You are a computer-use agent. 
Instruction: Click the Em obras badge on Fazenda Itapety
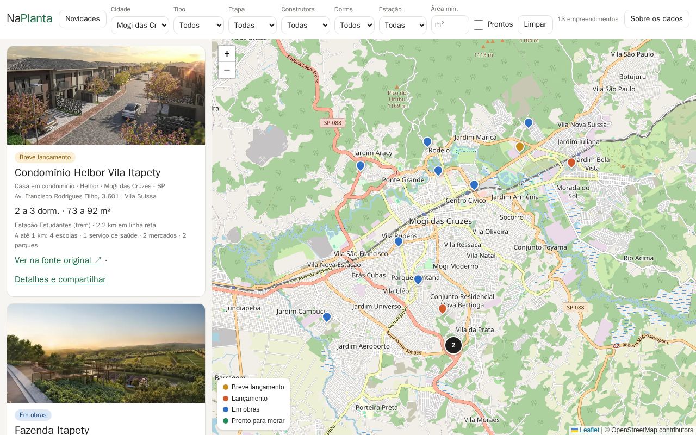tap(33, 415)
